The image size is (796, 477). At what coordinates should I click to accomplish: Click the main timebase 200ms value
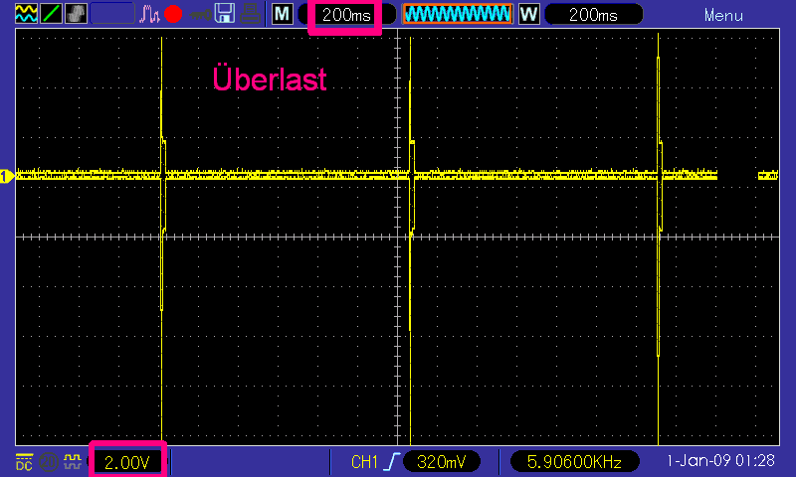tap(346, 15)
